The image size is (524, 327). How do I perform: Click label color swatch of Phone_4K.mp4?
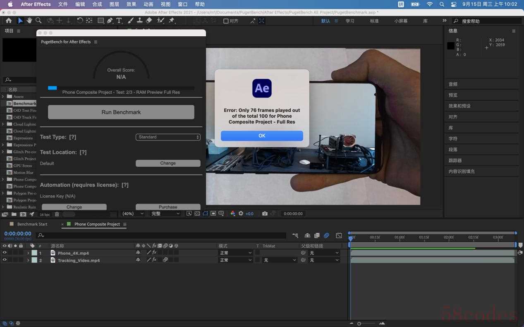click(x=34, y=253)
